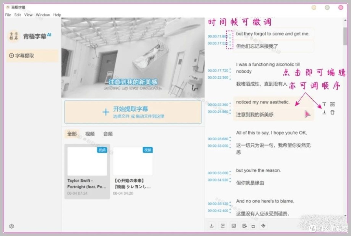The height and width of the screenshot is (236, 351).
Task: Switch to the 视频 filter tab
Action: [x=90, y=134]
